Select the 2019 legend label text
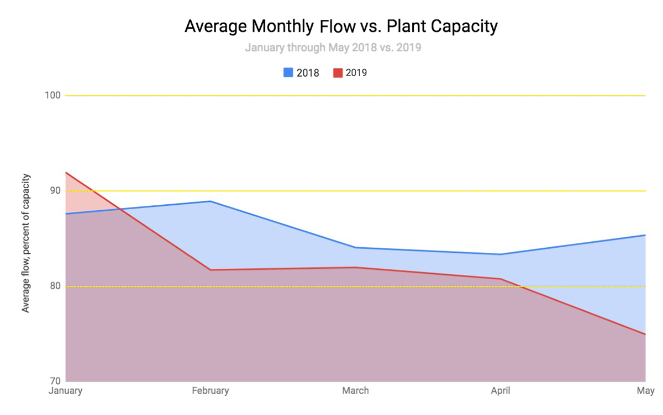This screenshot has width=663, height=415. pos(356,72)
